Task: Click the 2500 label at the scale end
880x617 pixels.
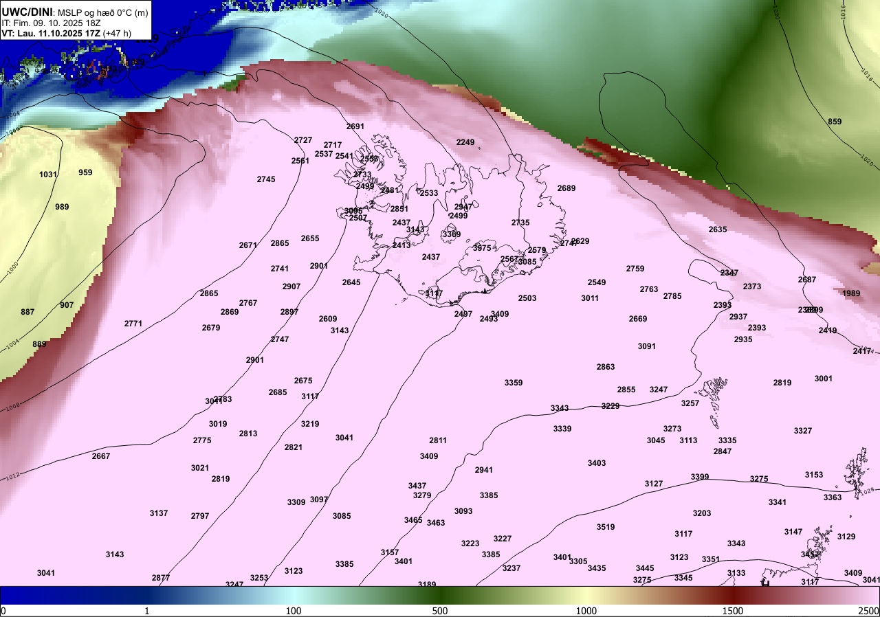Action: pos(869,611)
